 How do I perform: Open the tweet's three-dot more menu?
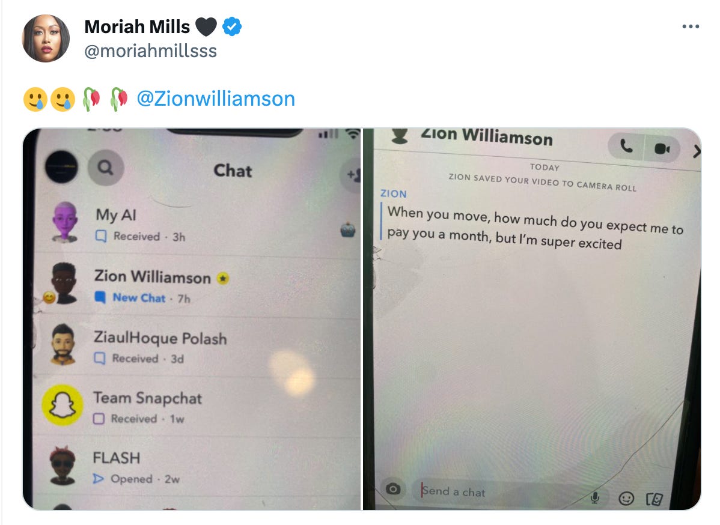[x=691, y=26]
